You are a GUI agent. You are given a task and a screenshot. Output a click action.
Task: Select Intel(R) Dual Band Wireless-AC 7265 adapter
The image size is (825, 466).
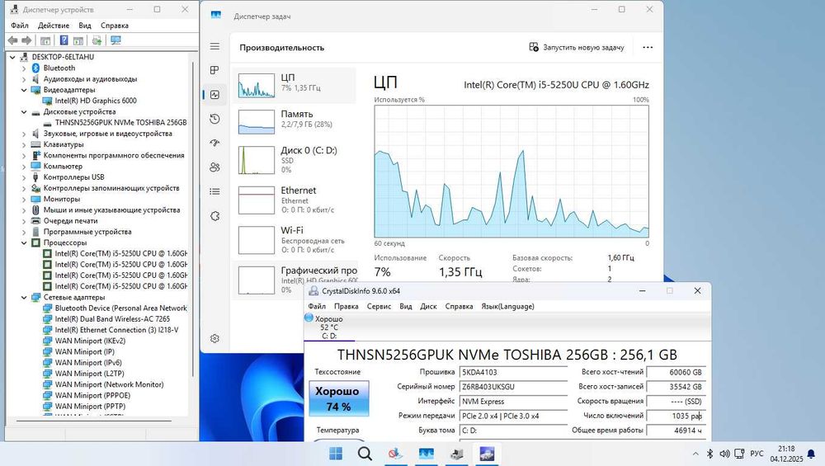tap(112, 319)
